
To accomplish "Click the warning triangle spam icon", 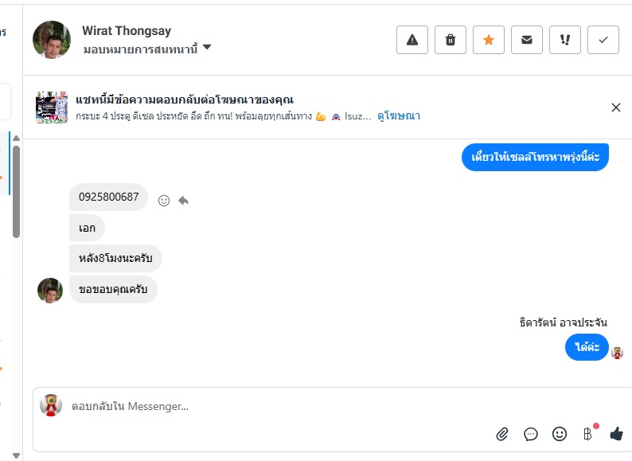I will tap(412, 41).
